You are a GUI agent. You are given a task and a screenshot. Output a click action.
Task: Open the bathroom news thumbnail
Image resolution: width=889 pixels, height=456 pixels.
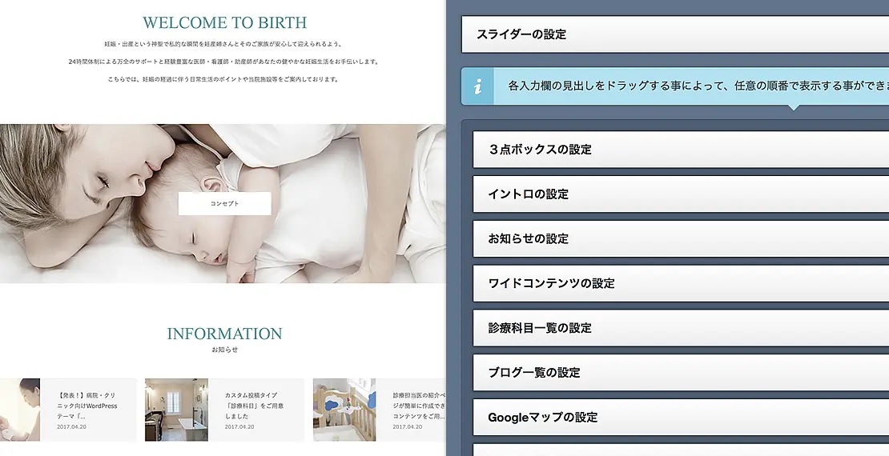(176, 410)
